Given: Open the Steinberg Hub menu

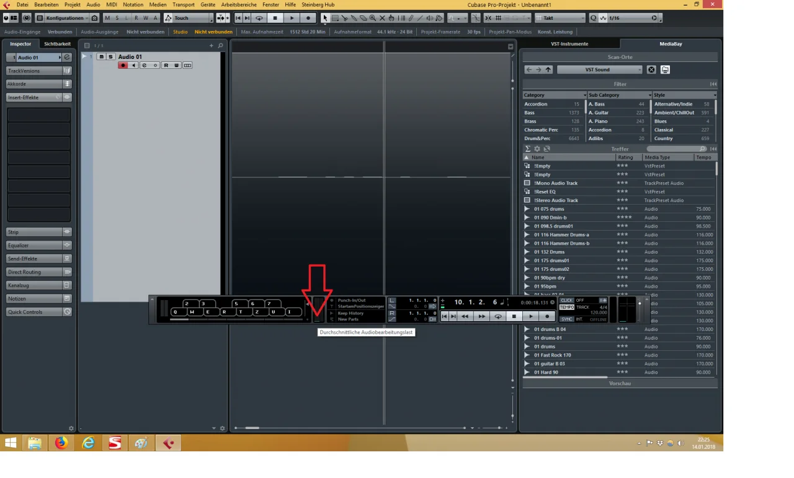Looking at the screenshot, I should pos(318,4).
